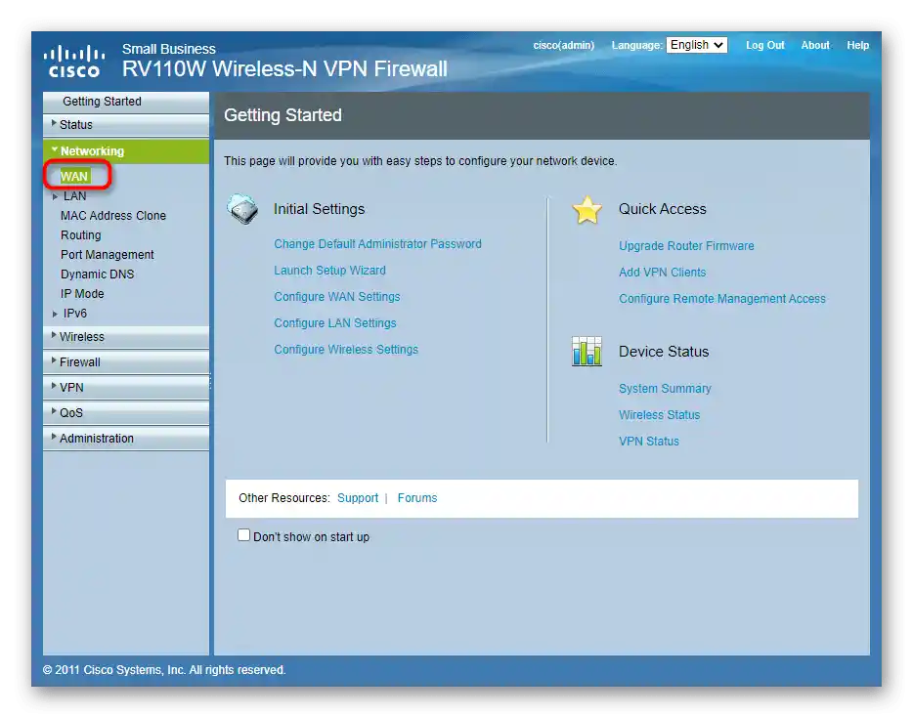Open VPN Status link
This screenshot has height=718, width=913.
[649, 442]
